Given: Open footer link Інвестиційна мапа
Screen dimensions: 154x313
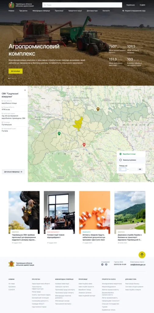Looking at the screenshot, I should (85, 284).
